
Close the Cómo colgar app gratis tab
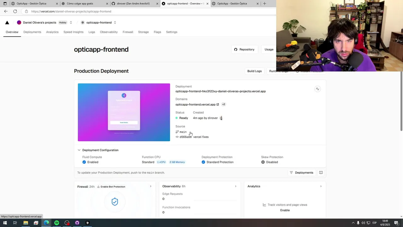coord(107,3)
